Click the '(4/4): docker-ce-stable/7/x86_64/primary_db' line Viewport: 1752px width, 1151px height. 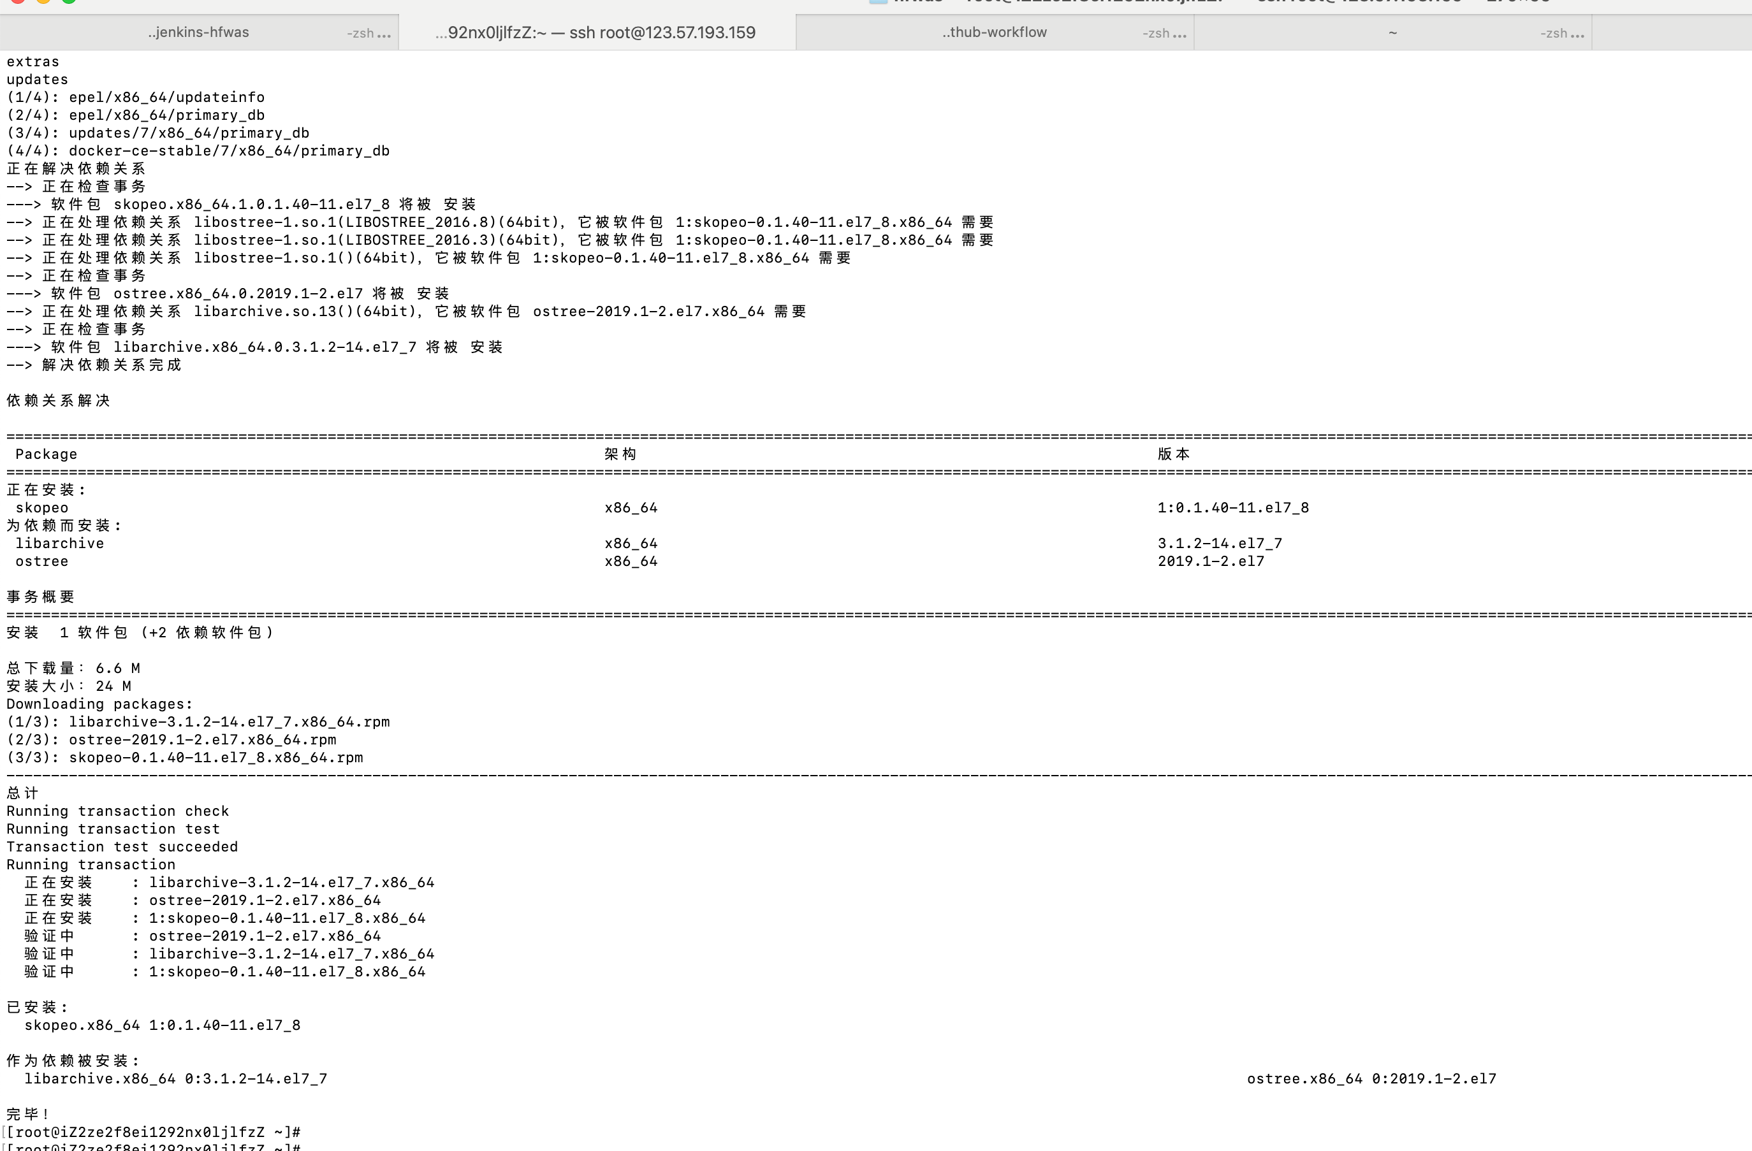click(x=198, y=151)
